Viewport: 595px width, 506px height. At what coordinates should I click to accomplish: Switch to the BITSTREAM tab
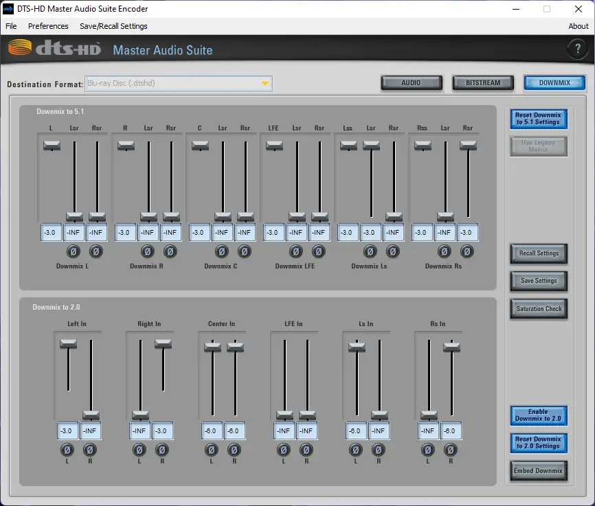pyautogui.click(x=483, y=82)
